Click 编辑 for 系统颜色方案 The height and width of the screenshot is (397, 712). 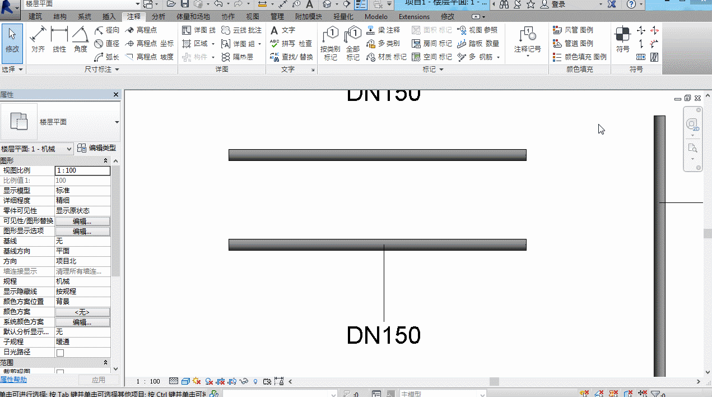pyautogui.click(x=82, y=322)
